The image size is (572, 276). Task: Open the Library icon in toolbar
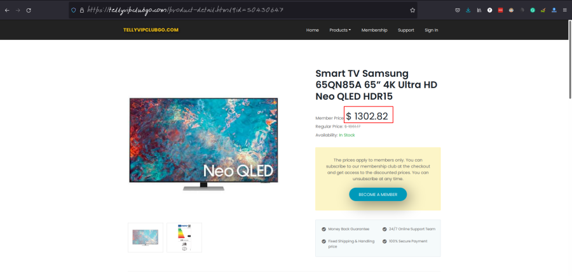479,10
